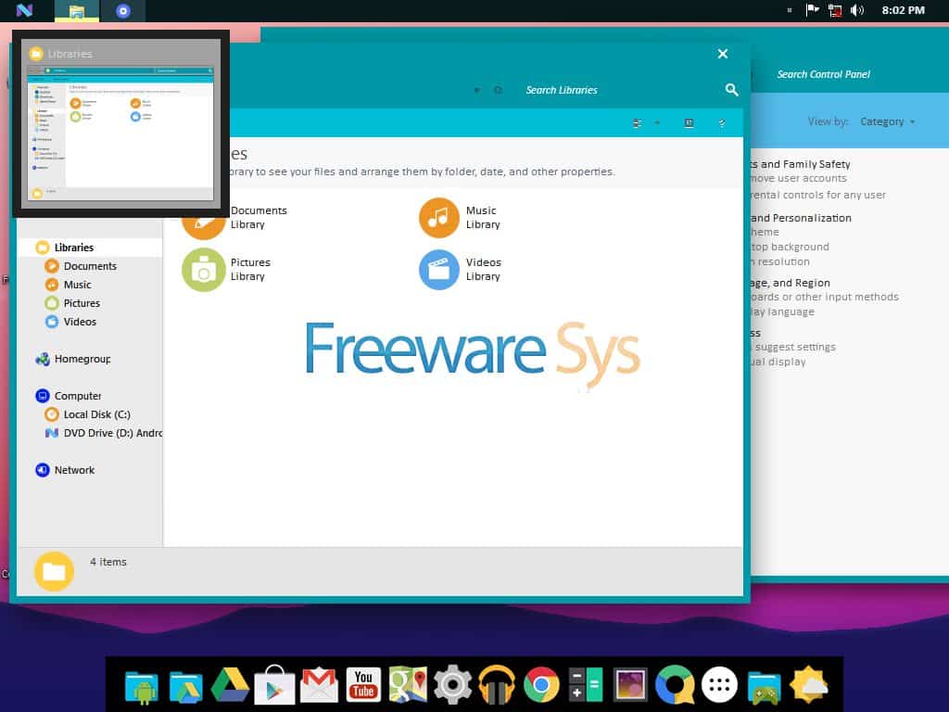Screen dimensions: 949x712
Task: Select Music in the navigation tree
Action: click(x=78, y=285)
